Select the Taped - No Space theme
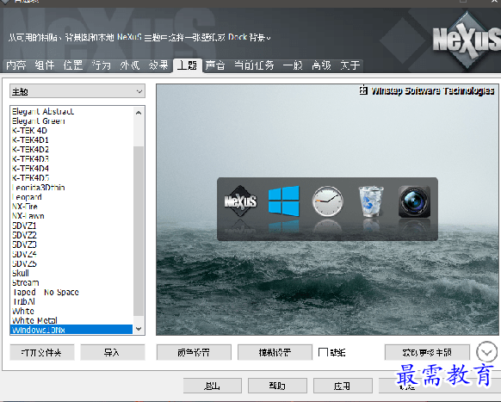Screen dimensions: 501x402 pos(71,292)
